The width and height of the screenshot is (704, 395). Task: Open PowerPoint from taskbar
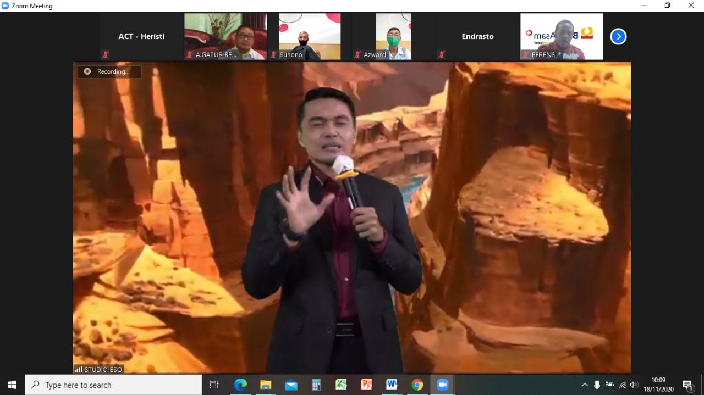click(366, 385)
